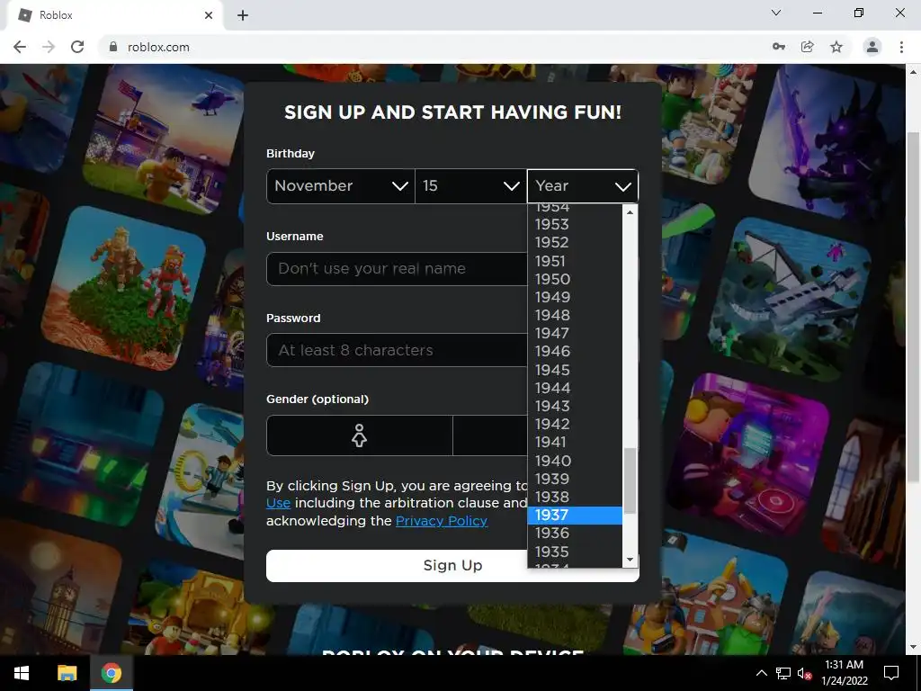Screen dimensions: 921x691
Task: Click the Password input field
Action: (x=397, y=350)
